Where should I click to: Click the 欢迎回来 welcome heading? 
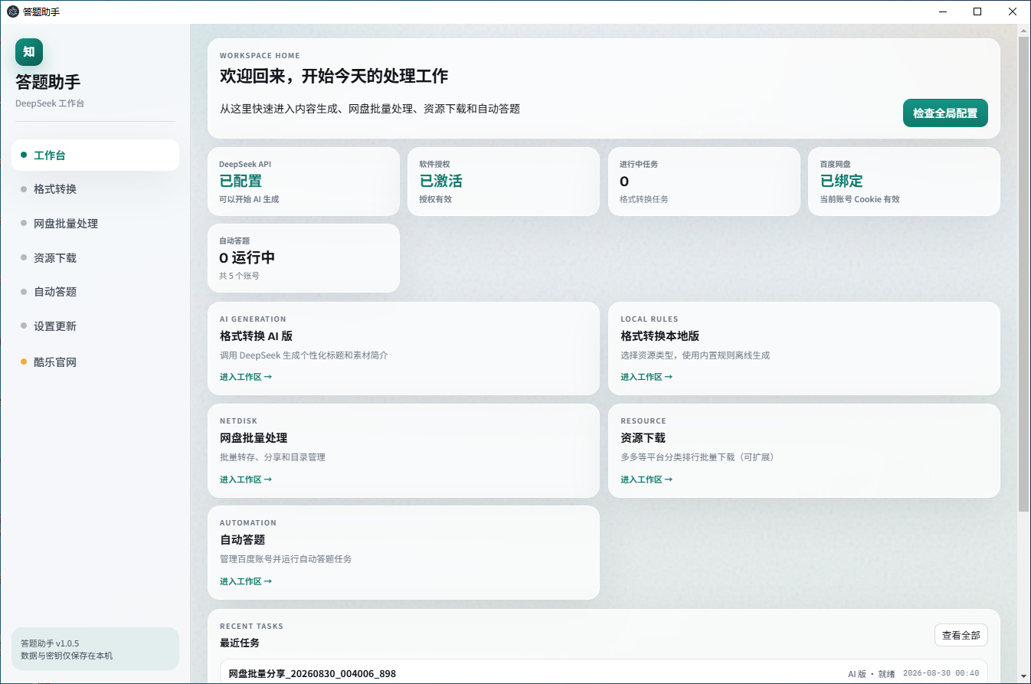(x=334, y=76)
